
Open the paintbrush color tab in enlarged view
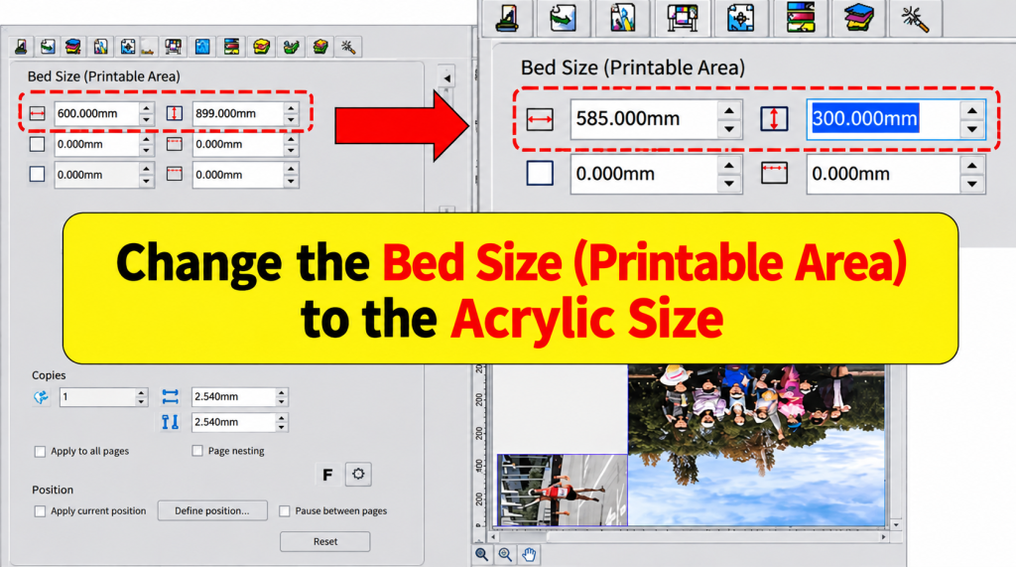click(623, 18)
